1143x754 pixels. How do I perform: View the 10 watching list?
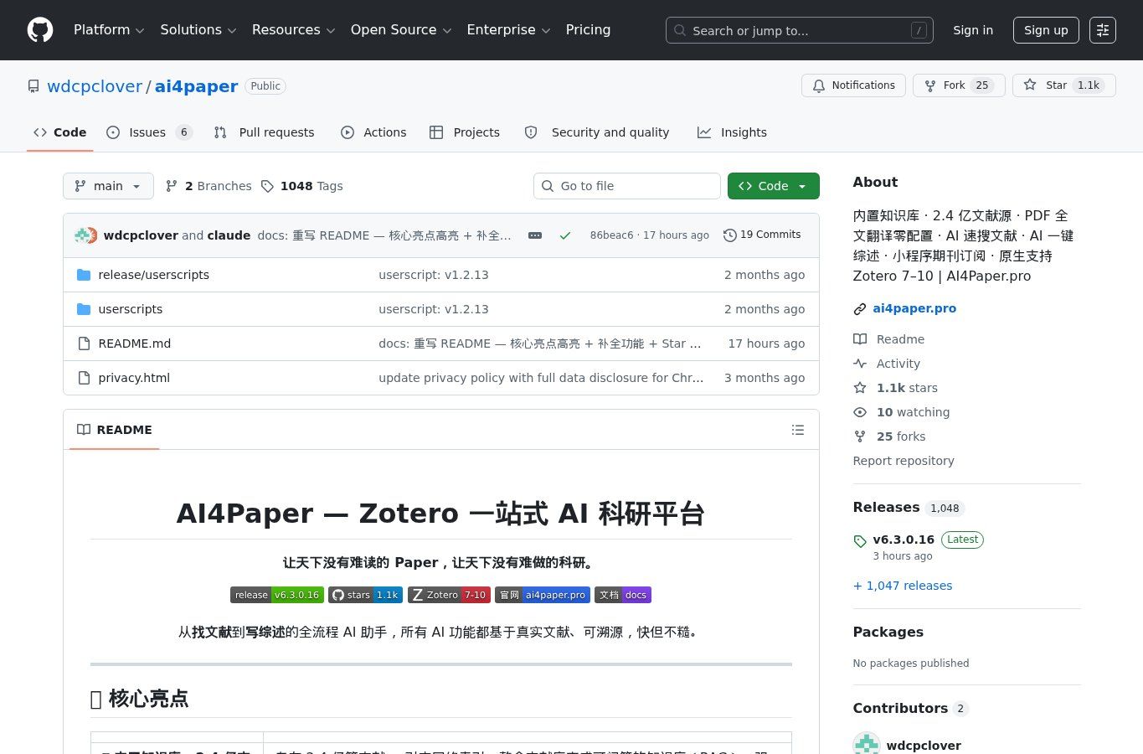[x=902, y=412]
